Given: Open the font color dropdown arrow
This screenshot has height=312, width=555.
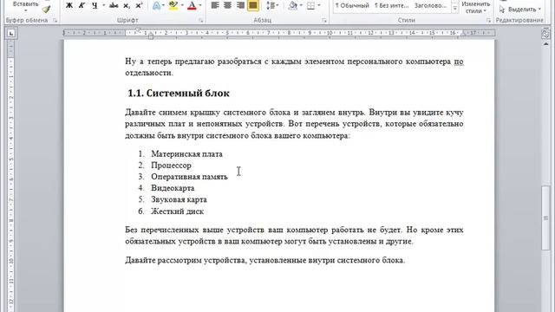Looking at the screenshot, I should 200,5.
